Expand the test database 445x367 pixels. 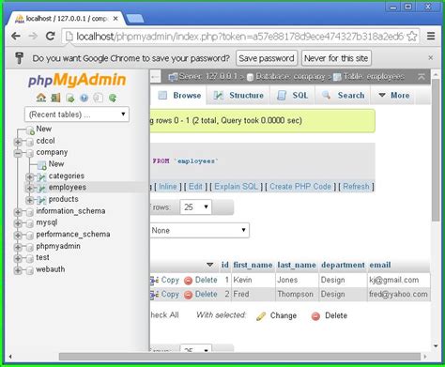(x=18, y=258)
